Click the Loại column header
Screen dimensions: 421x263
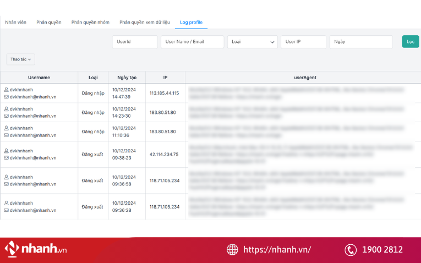coord(93,78)
